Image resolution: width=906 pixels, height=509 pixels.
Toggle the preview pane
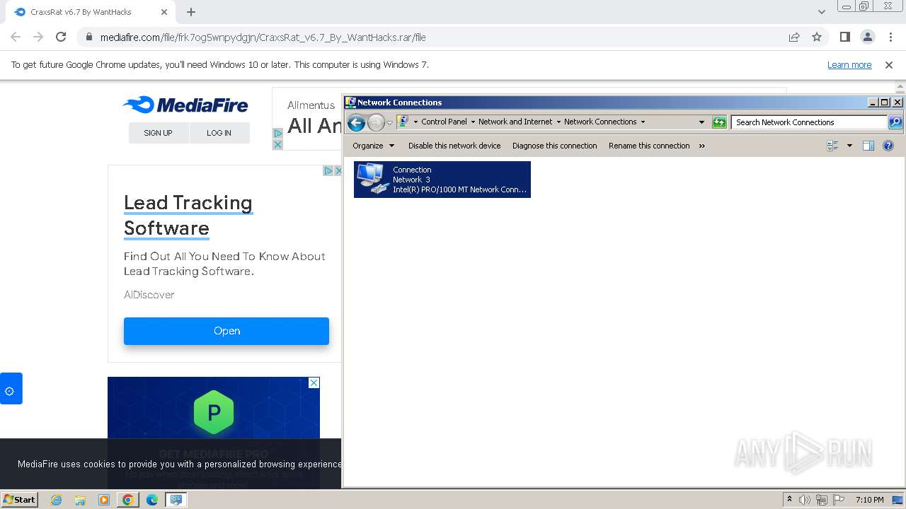coord(868,146)
